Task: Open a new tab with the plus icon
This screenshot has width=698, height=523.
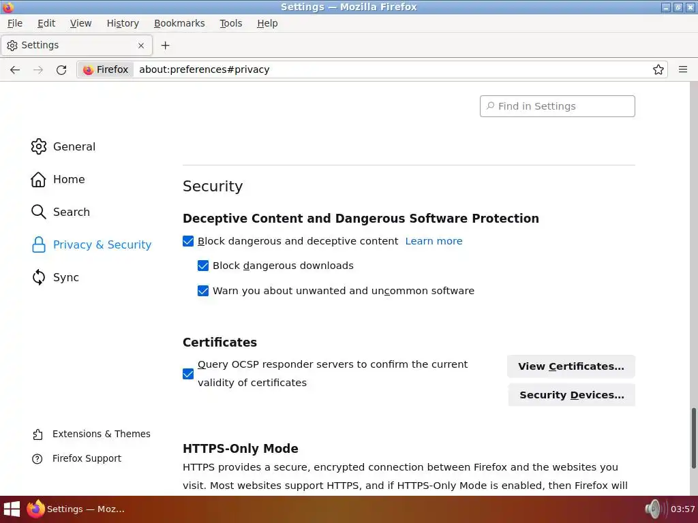Action: [165, 46]
